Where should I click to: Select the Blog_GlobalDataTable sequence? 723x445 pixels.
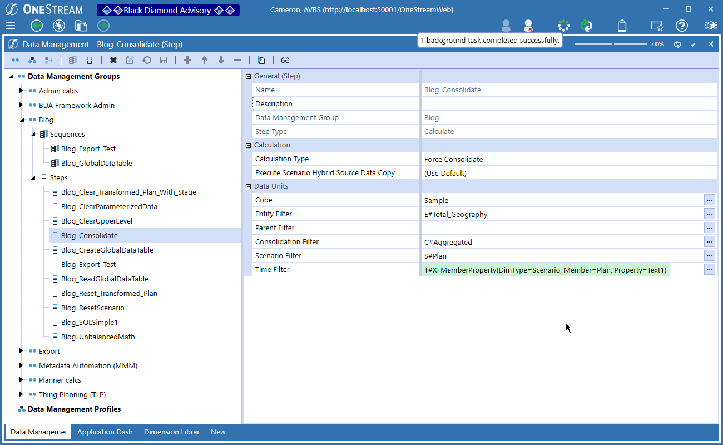click(97, 164)
